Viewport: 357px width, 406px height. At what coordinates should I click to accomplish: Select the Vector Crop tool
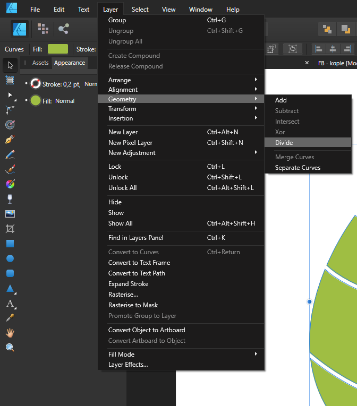[x=10, y=229]
